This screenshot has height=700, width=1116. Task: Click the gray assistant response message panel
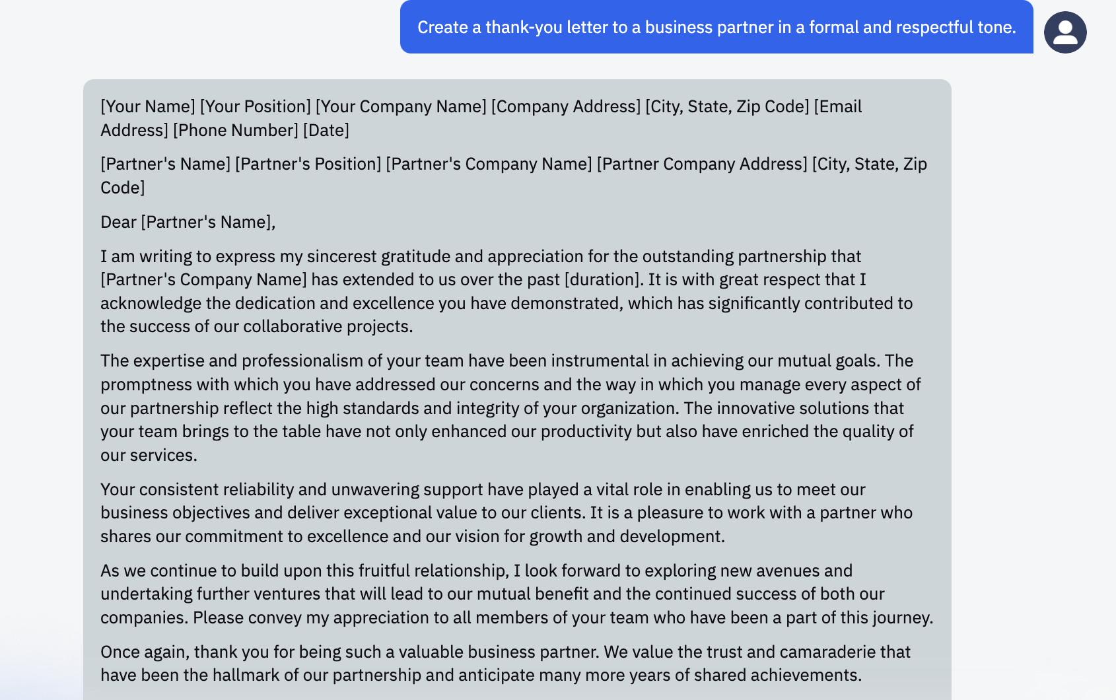pyautogui.click(x=517, y=390)
